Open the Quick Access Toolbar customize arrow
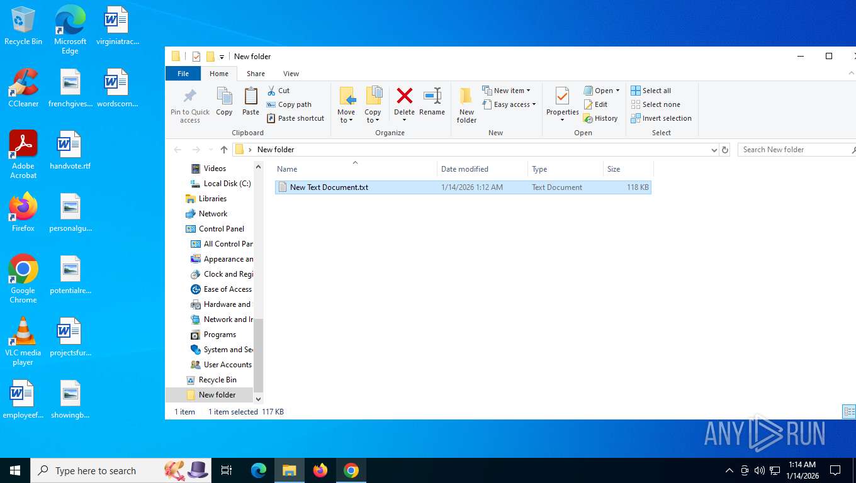Viewport: 856px width, 483px height. (x=222, y=57)
